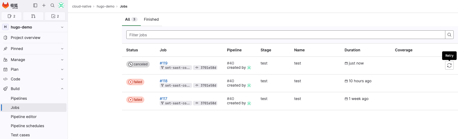The width and height of the screenshot is (458, 139).
Task: Click the Filter jobs input field
Action: (285, 35)
